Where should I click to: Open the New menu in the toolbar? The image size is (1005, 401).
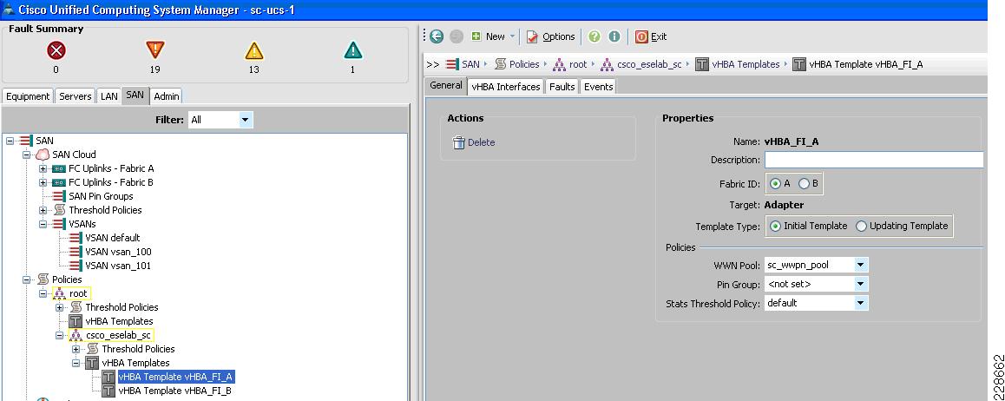point(494,36)
